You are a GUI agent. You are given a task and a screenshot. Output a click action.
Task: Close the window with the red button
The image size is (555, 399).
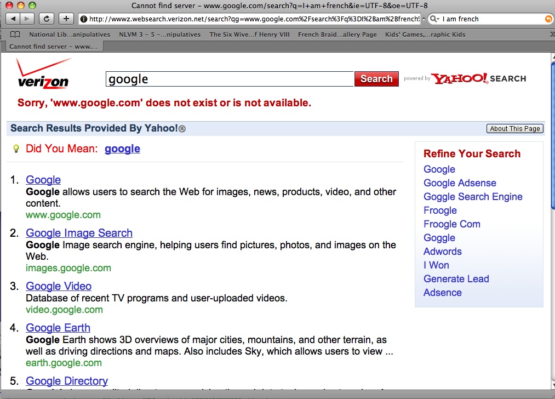pos(9,5)
